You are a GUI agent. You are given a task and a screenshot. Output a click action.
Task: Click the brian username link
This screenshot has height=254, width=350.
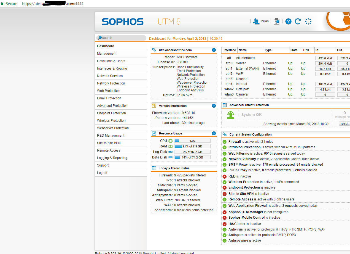pos(265,21)
